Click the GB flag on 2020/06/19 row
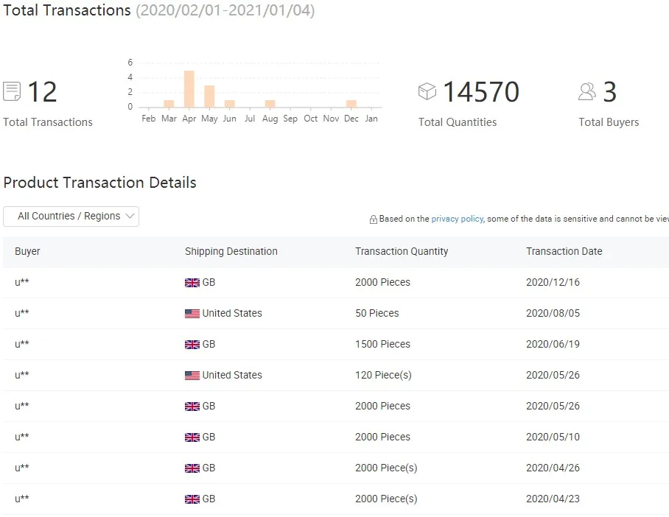The image size is (669, 517). click(192, 345)
